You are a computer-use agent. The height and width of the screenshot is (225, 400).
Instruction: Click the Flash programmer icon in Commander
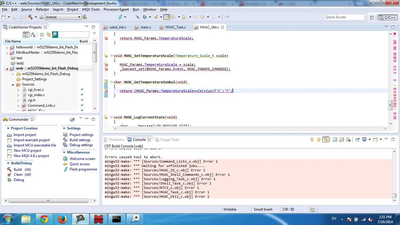coord(66,169)
